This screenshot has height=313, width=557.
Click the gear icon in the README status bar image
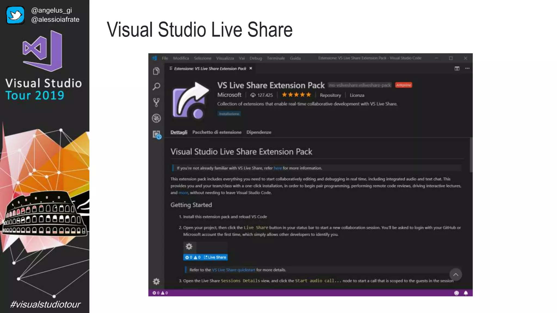point(189,246)
